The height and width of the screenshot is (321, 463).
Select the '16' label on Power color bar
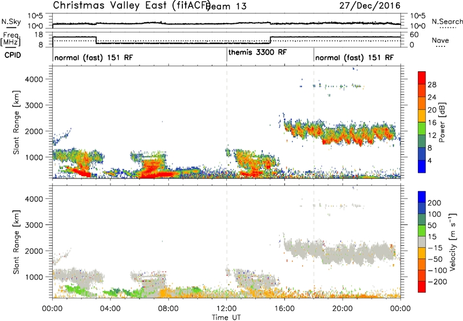(x=432, y=123)
